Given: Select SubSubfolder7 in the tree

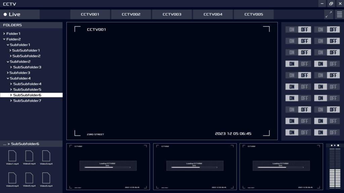Looking at the screenshot, I should 27,101.
